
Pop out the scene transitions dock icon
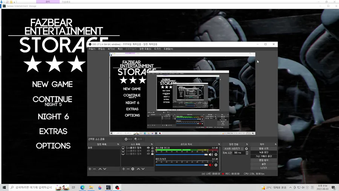[247, 144]
